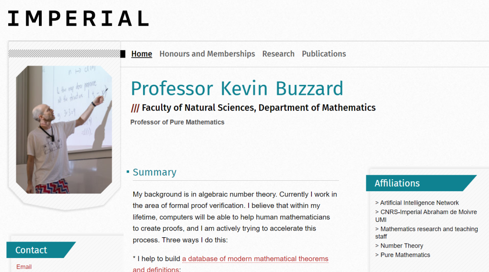Open Artificial Intelligence Network affiliation
Image resolution: width=489 pixels, height=272 pixels.
tap(419, 203)
